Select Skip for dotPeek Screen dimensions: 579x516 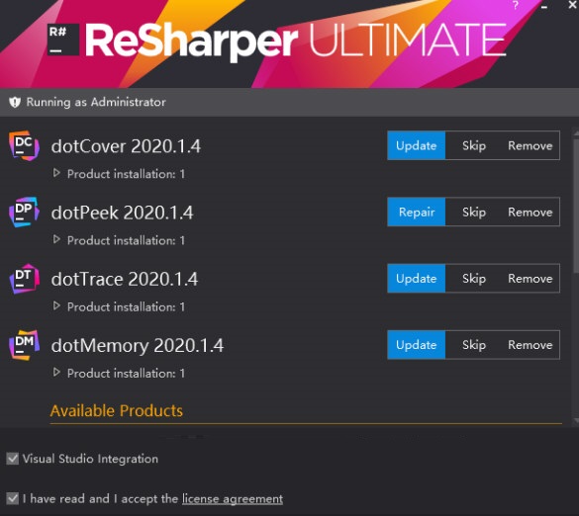tap(474, 212)
